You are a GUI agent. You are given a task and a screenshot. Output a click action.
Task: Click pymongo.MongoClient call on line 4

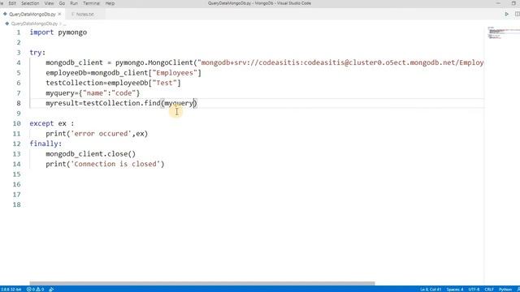[154, 63]
